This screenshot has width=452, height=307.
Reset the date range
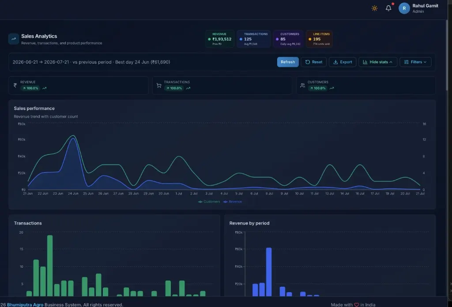coord(314,62)
